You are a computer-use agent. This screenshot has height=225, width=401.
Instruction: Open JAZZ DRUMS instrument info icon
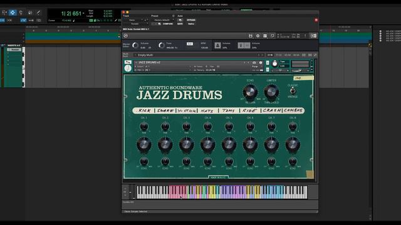[x=261, y=62]
